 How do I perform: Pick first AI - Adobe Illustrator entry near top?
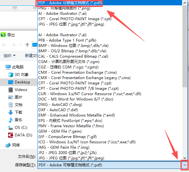[110, 14]
